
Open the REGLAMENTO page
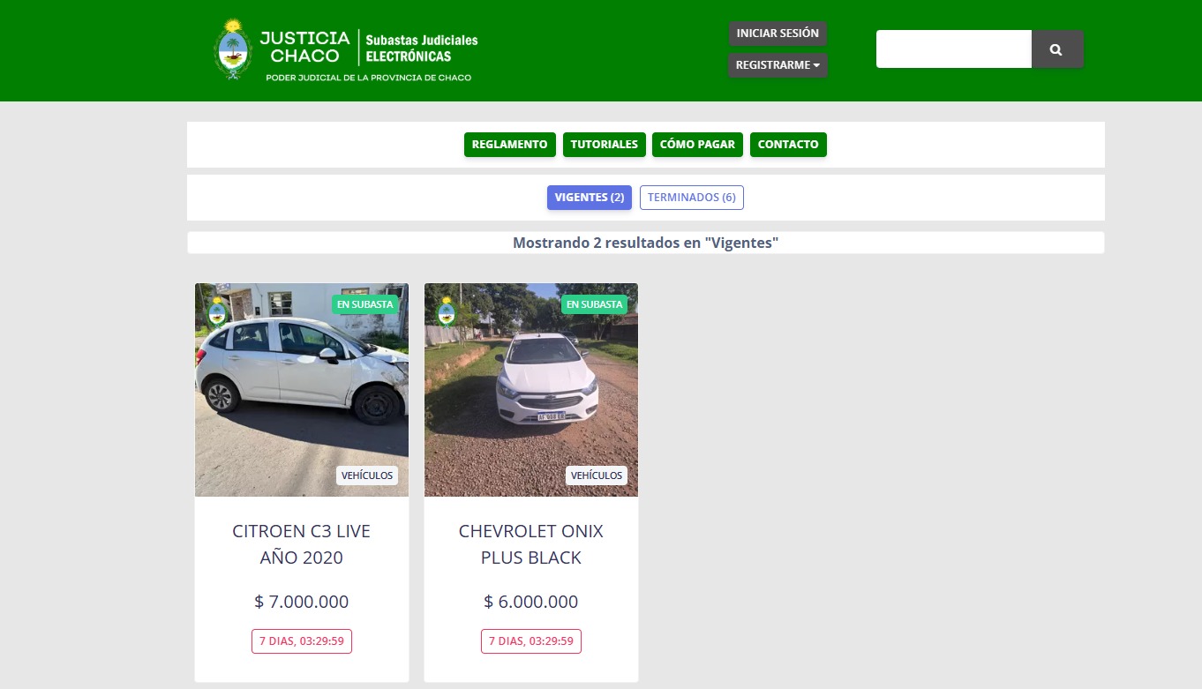509,144
